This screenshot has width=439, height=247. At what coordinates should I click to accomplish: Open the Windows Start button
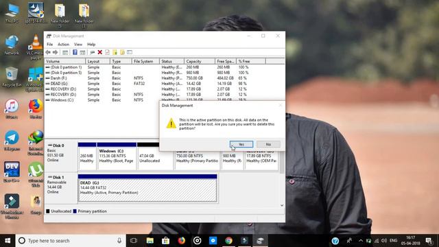coord(8,241)
